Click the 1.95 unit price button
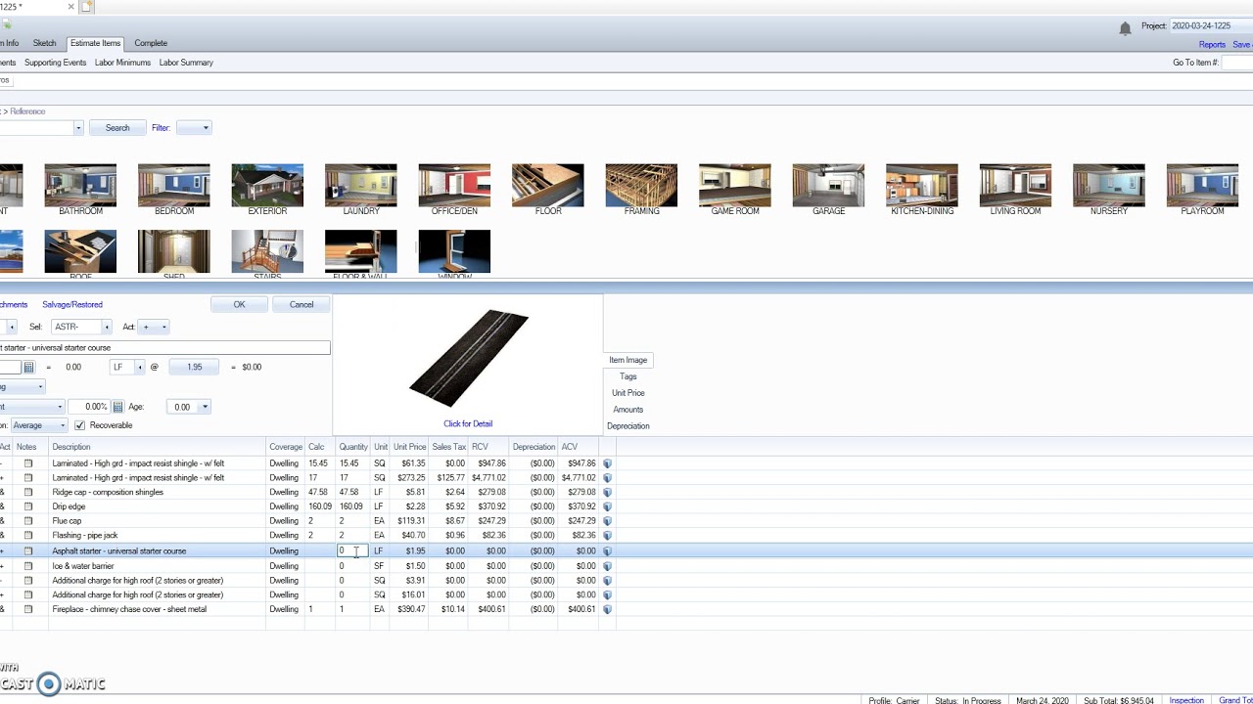Image resolution: width=1253 pixels, height=704 pixels. (x=195, y=368)
